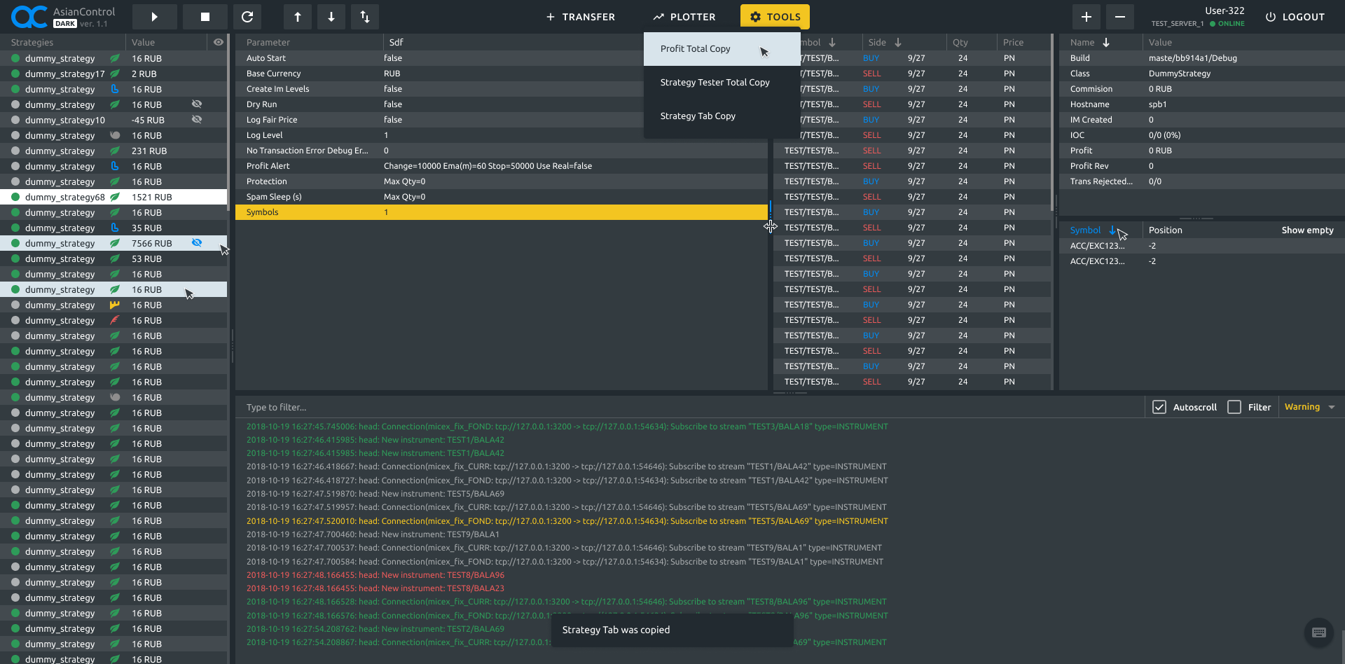
Task: Sort by the Side column arrow
Action: pos(897,43)
